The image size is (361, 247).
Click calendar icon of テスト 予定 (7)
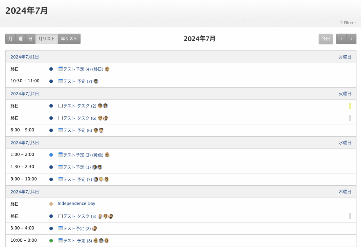[61, 81]
